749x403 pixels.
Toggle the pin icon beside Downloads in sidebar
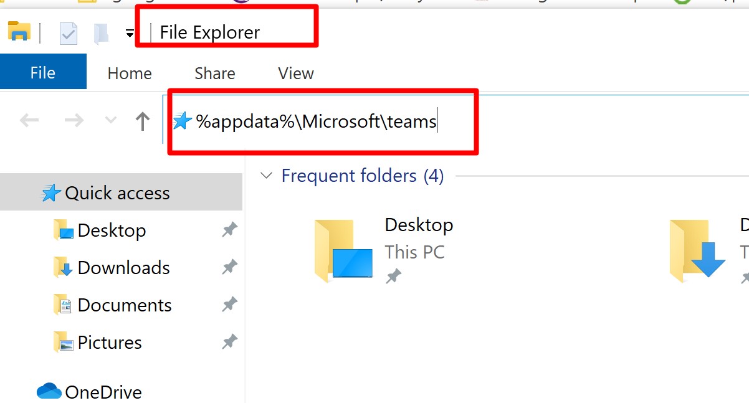[x=229, y=268]
